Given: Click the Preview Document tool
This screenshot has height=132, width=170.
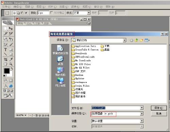Looking at the screenshot, I should click(5, 86).
